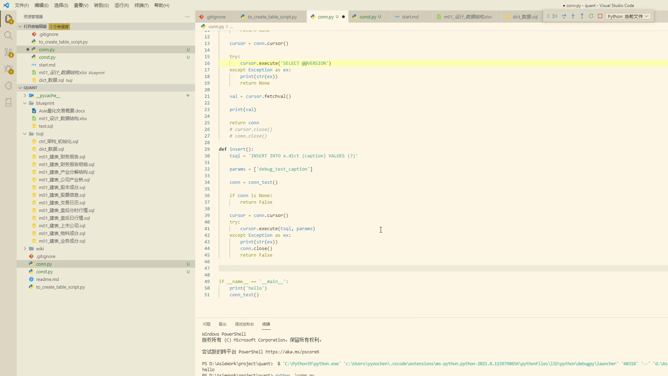
Task: Open the bottom activity bar panel icon
Action: (8, 102)
